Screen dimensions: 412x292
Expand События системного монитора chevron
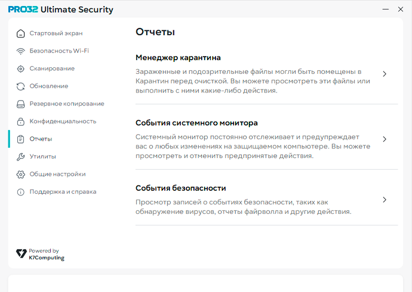385,139
